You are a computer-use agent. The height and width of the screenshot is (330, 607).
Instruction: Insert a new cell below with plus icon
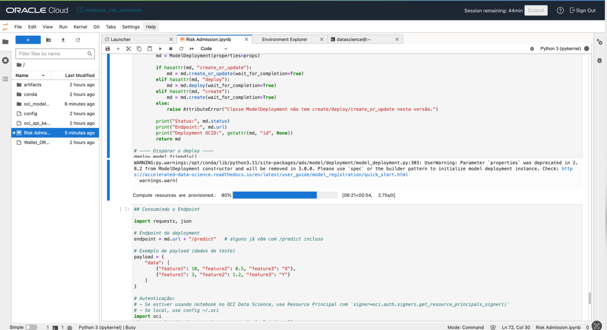[x=118, y=49]
